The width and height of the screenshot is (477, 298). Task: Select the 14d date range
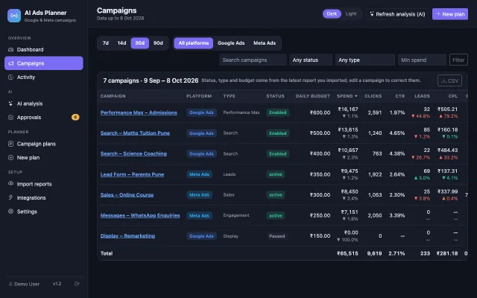click(121, 43)
